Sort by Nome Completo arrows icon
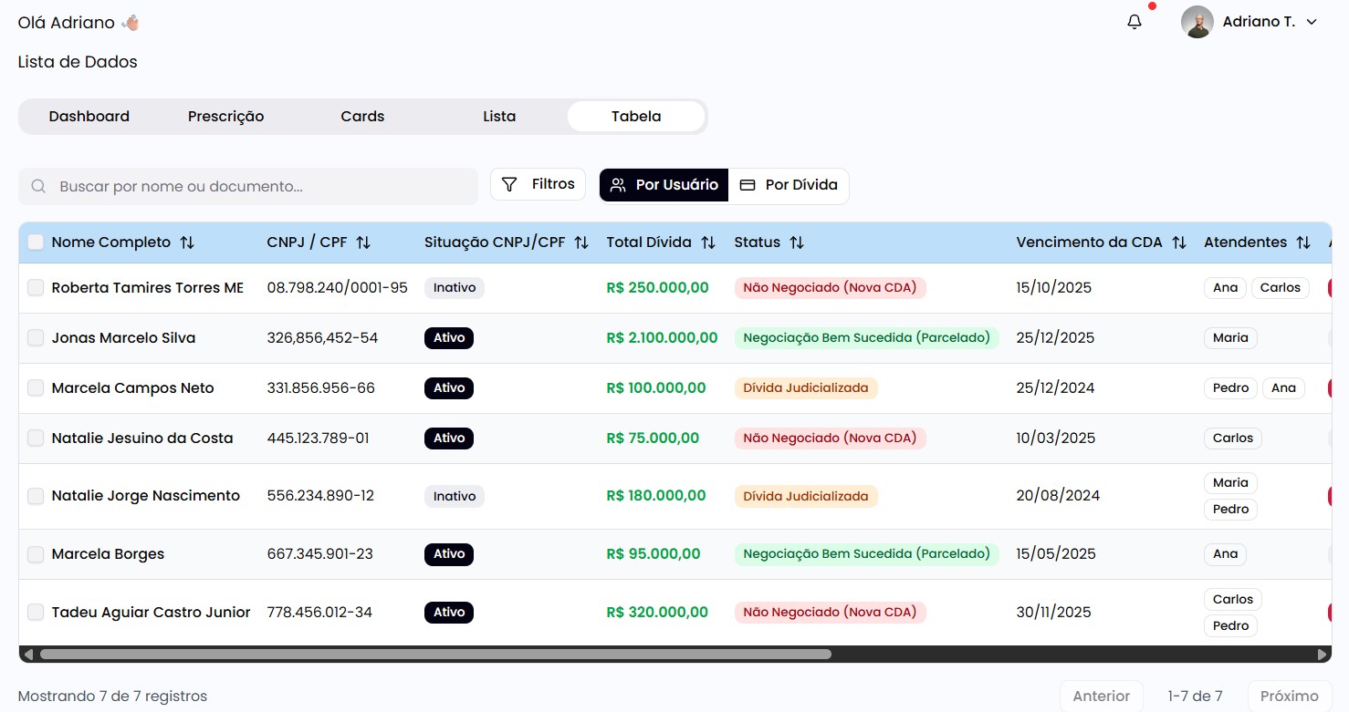The width and height of the screenshot is (1349, 712). pyautogui.click(x=187, y=242)
